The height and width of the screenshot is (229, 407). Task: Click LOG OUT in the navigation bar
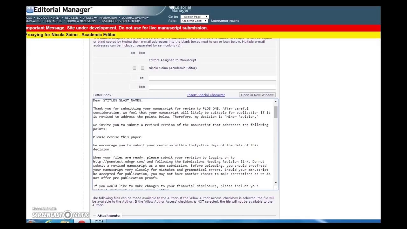(x=43, y=18)
